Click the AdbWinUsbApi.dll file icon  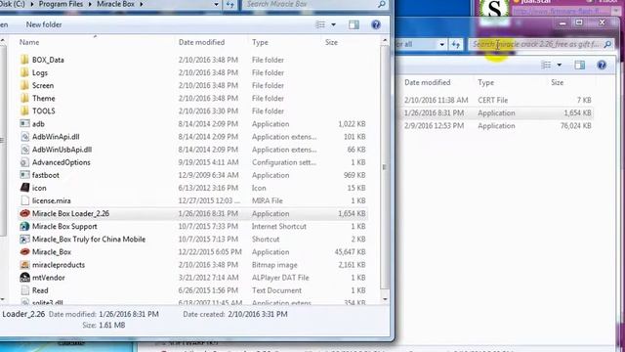pos(24,150)
